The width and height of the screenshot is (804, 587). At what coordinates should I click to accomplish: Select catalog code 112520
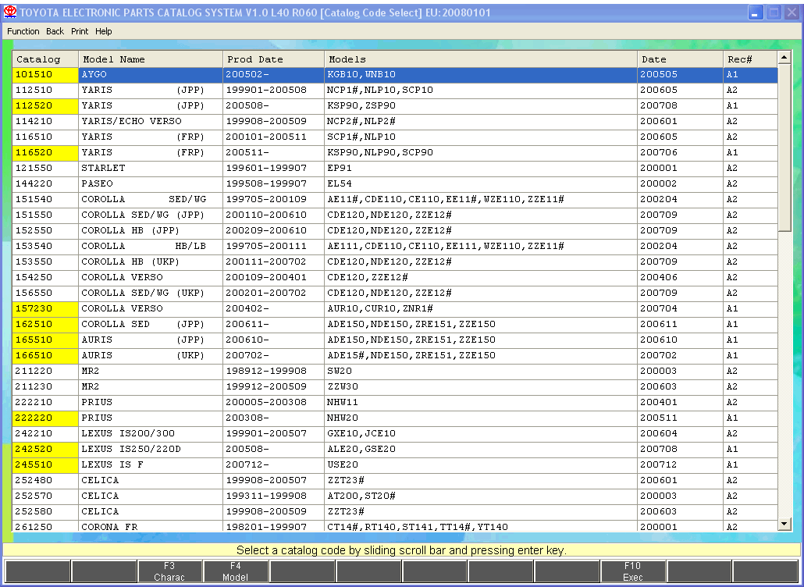point(395,105)
